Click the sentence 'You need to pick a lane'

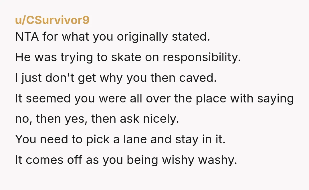pyautogui.click(x=120, y=139)
